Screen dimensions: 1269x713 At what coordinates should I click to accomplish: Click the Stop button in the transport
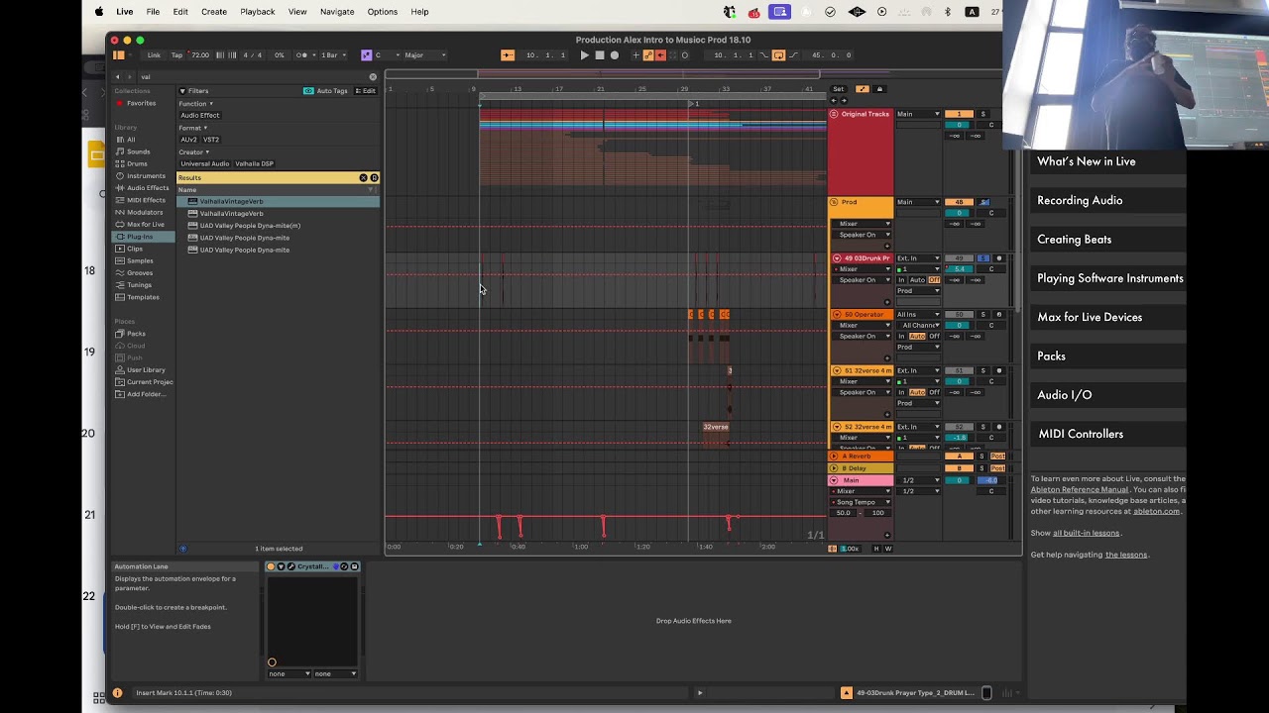pyautogui.click(x=599, y=55)
